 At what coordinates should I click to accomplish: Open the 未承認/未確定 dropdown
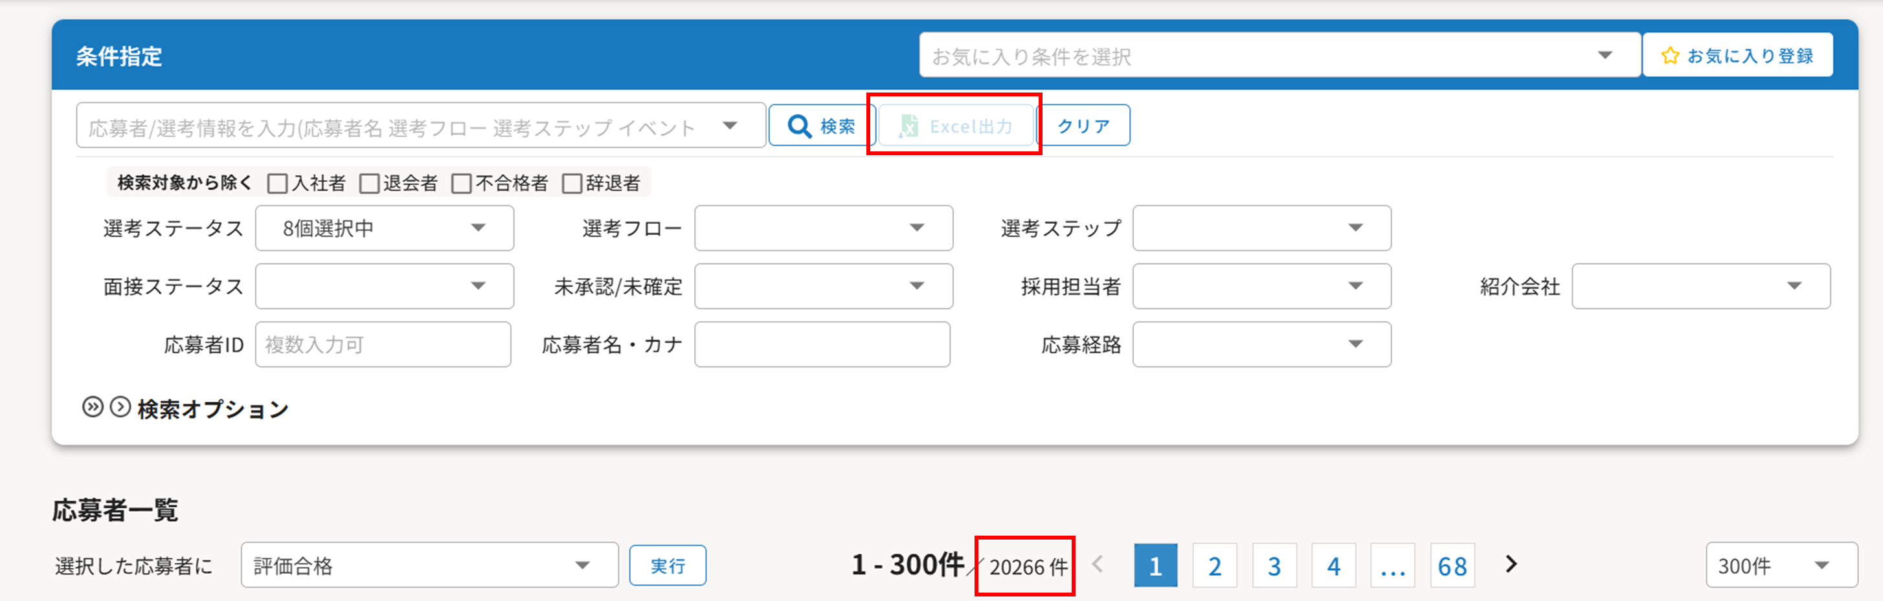click(824, 286)
